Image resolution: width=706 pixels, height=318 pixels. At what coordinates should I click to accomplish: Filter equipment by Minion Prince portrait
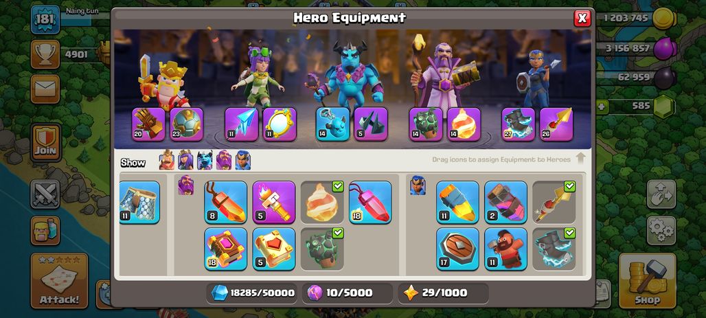click(x=205, y=160)
